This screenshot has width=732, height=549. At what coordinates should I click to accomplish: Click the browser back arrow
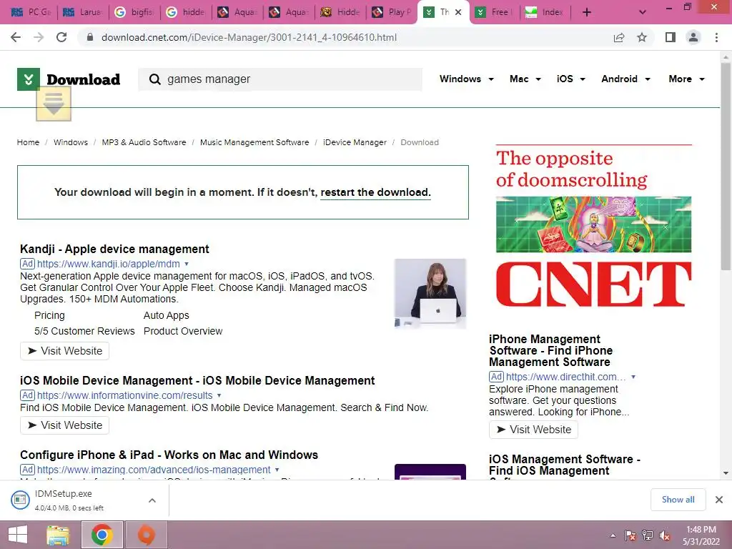coord(16,37)
